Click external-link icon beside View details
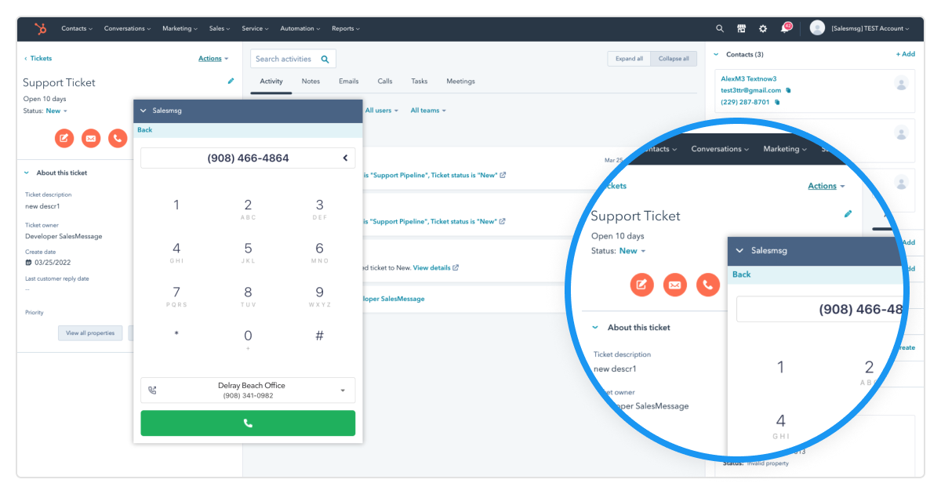Screen dimensions: 941x494 [456, 267]
